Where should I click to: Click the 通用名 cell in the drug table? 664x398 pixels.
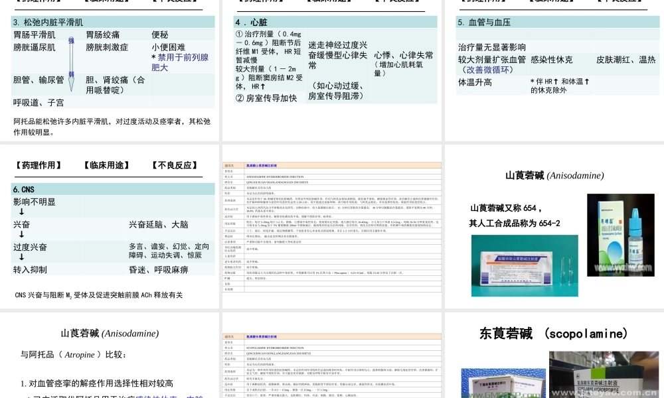pos(229,165)
